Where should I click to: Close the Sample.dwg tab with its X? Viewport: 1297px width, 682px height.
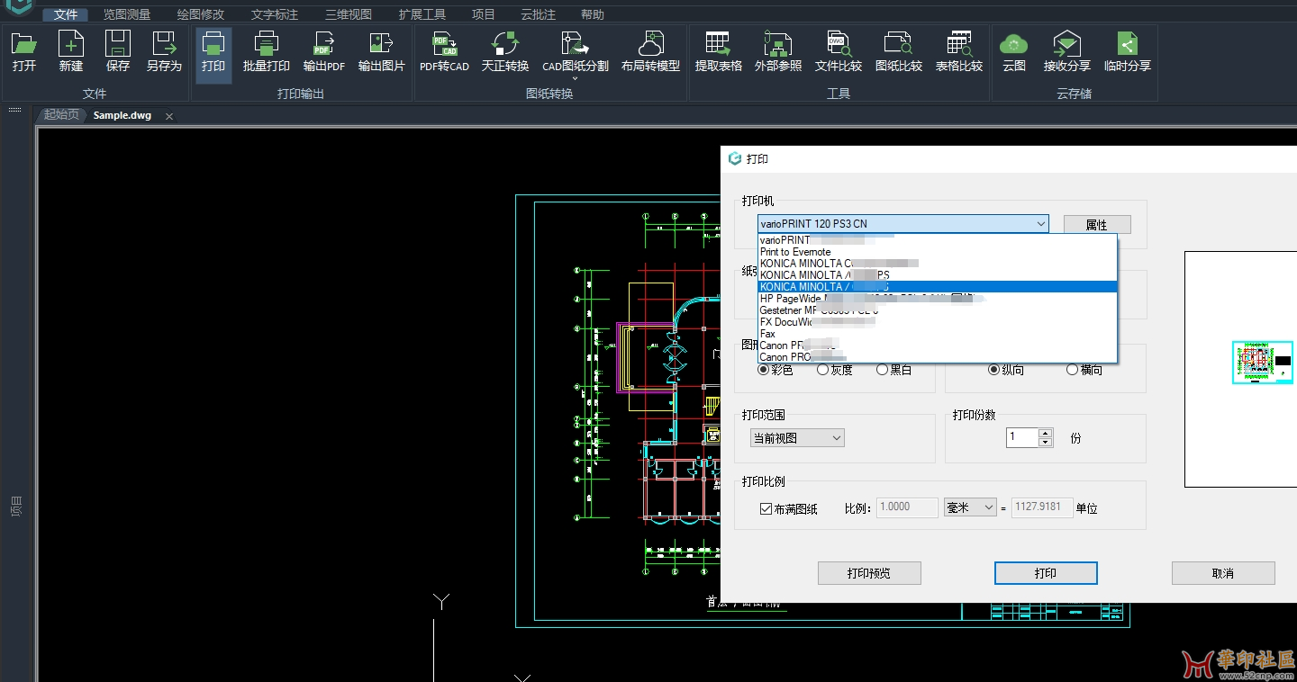[x=169, y=116]
